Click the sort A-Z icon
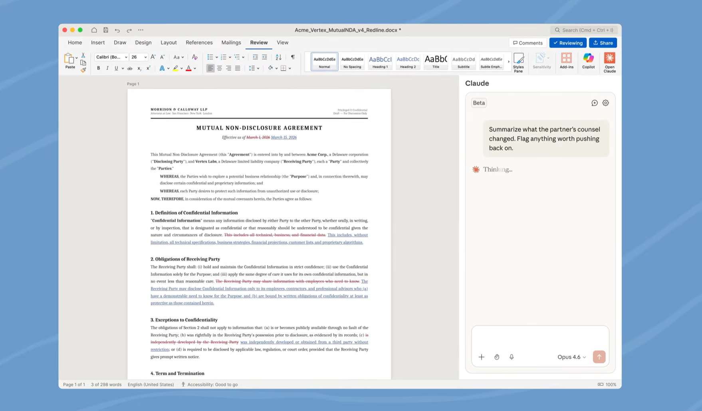The width and height of the screenshot is (702, 411). pyautogui.click(x=278, y=57)
